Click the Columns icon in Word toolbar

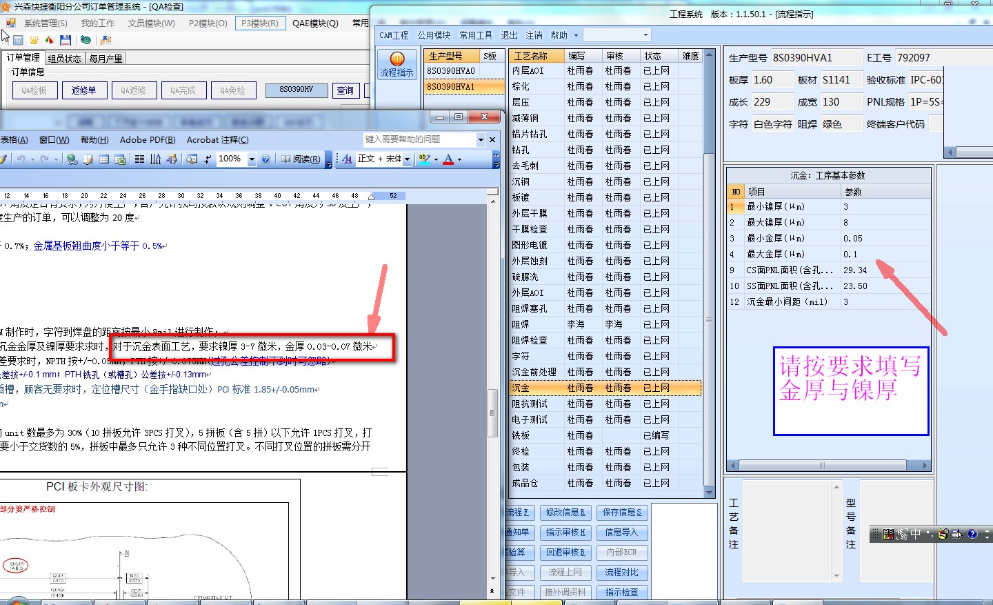coord(139,159)
